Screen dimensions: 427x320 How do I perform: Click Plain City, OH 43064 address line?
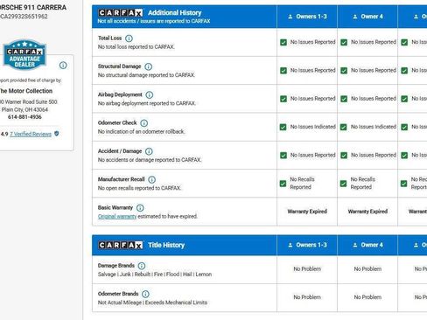[24, 109]
